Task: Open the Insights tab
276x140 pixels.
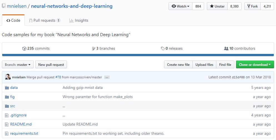Action: pyautogui.click(x=79, y=21)
